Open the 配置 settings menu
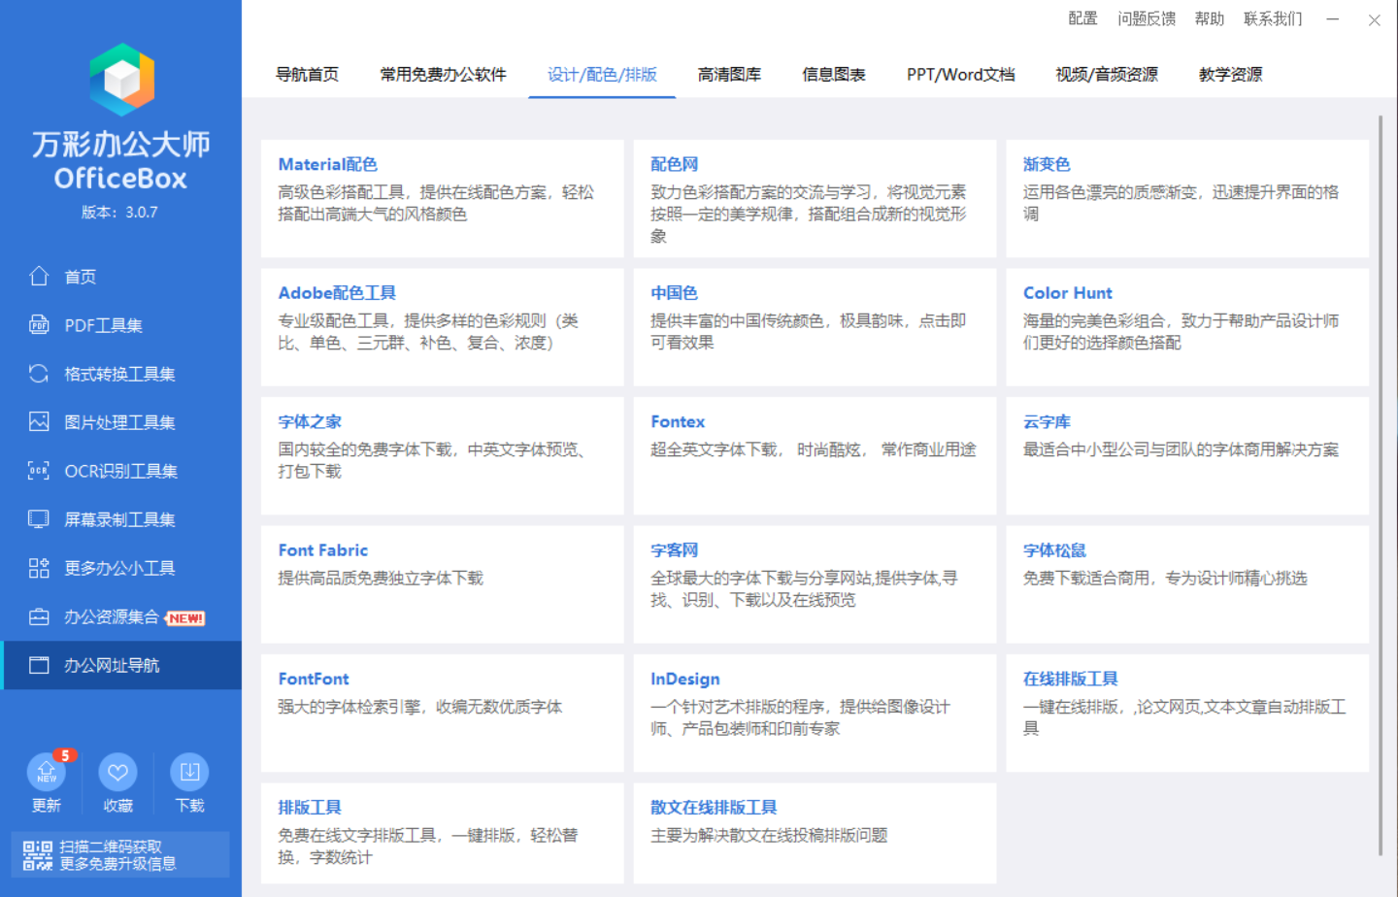Image resolution: width=1398 pixels, height=897 pixels. [x=1082, y=18]
